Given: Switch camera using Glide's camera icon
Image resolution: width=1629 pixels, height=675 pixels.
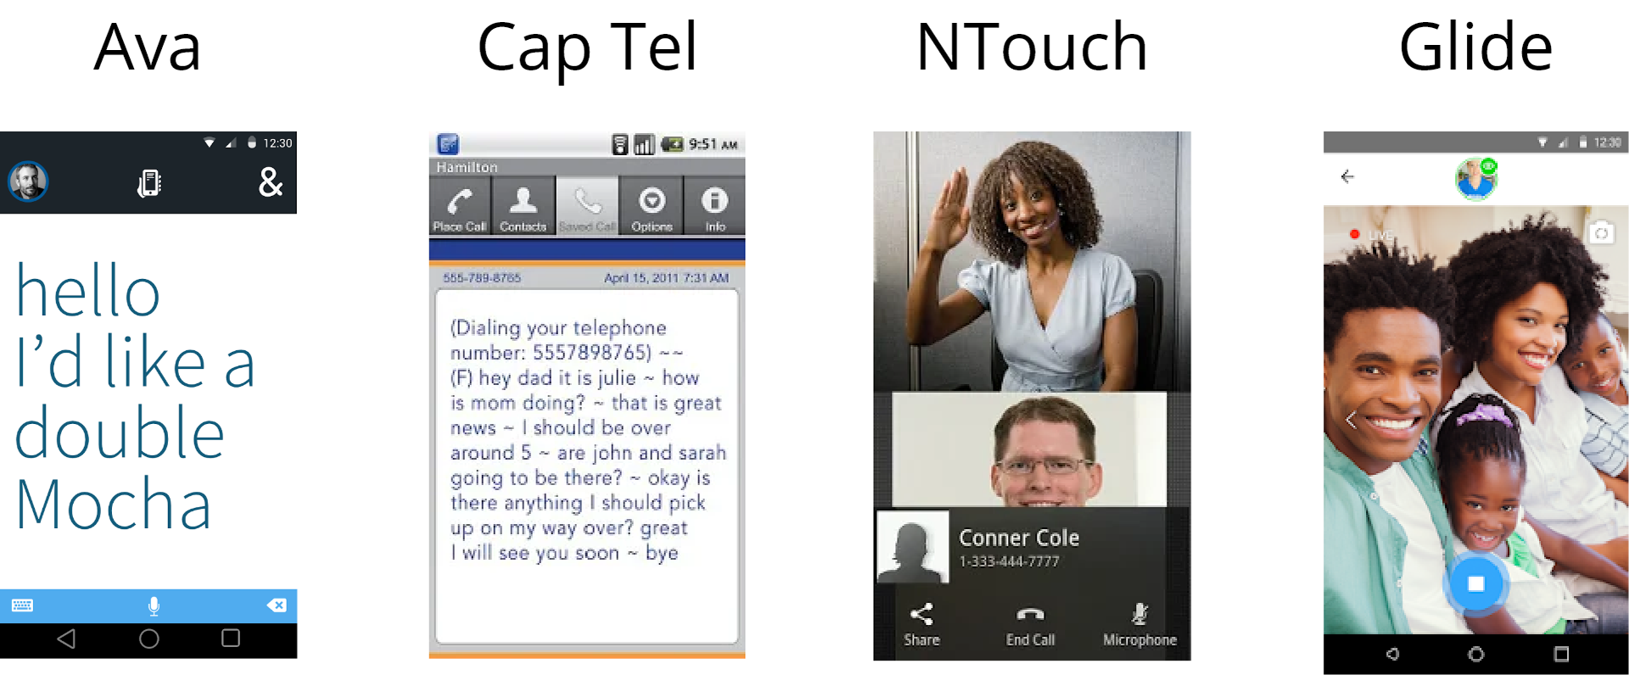Looking at the screenshot, I should (x=1601, y=232).
